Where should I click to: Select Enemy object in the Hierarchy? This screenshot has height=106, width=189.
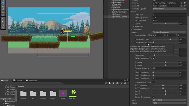coord(118,14)
